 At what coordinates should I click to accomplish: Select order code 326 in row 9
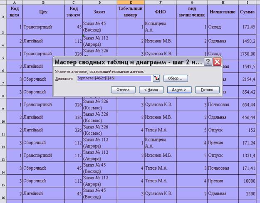point(74,105)
